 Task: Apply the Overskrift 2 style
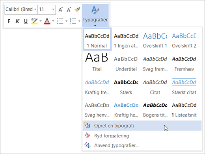click(x=184, y=41)
